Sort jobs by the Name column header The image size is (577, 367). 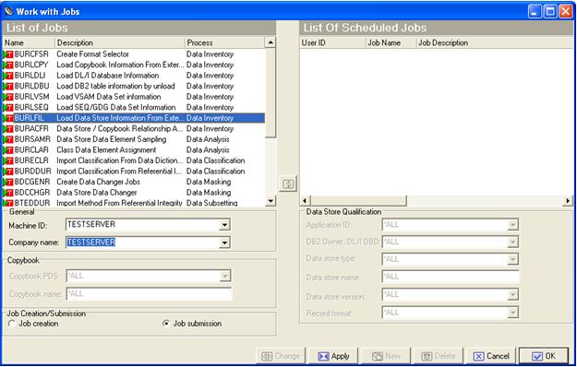tap(29, 42)
